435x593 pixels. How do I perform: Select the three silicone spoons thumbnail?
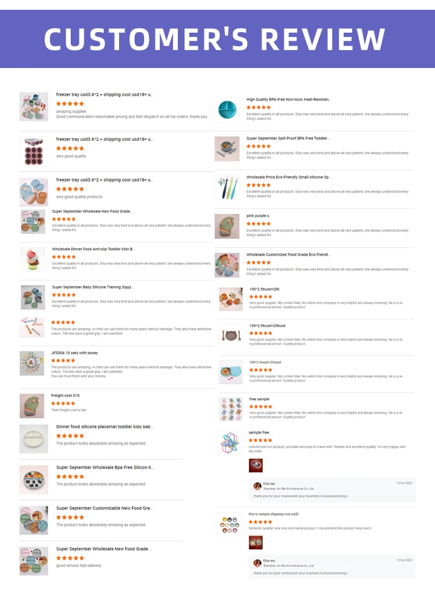click(x=227, y=188)
